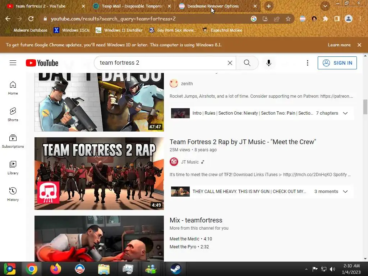Click the install app icon in address bar
Screen dimensions: 368x276
pos(265,19)
